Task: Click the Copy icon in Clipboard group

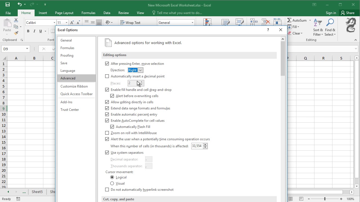Action: pyautogui.click(x=16, y=27)
